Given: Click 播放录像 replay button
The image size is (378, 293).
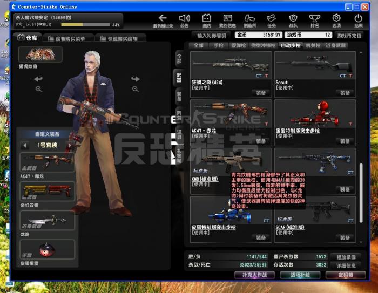Looking at the screenshot, I should (x=346, y=257).
